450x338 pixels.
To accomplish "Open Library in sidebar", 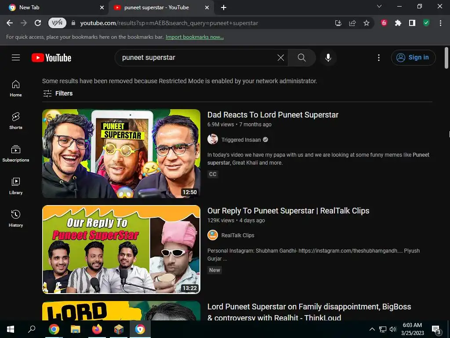I will pos(16,186).
